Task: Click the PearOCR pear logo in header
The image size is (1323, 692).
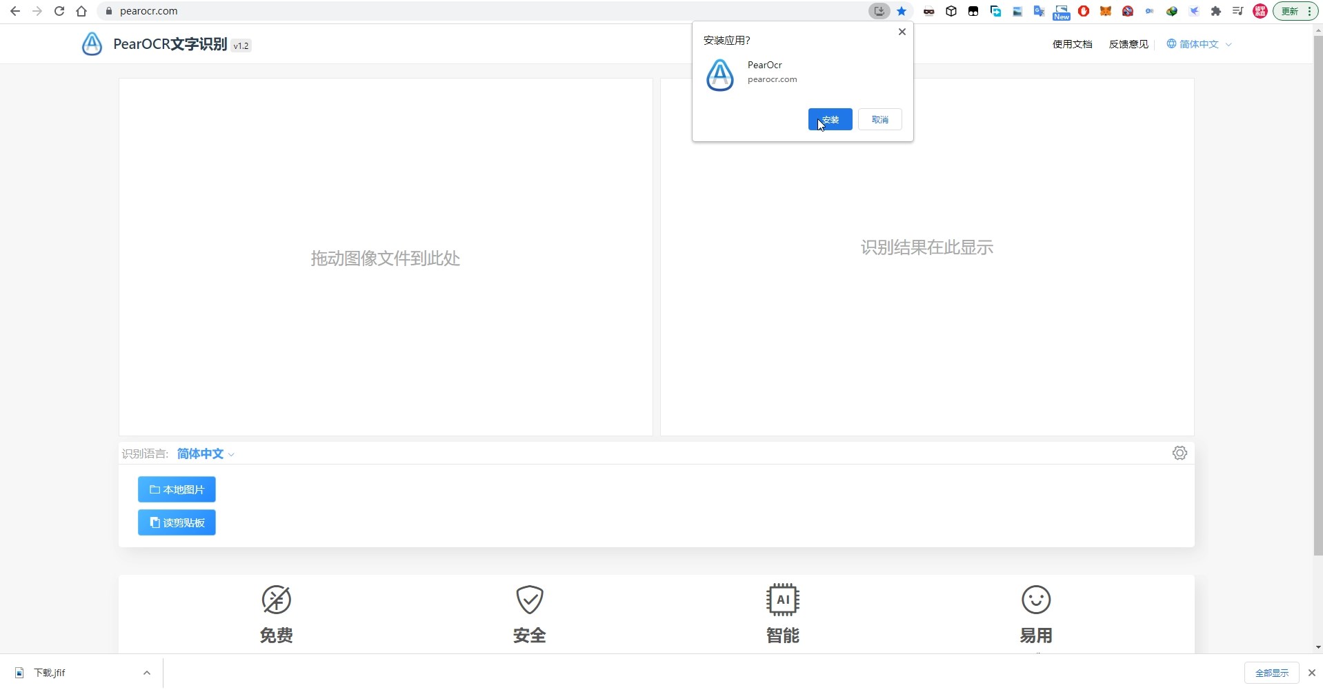Action: click(91, 43)
